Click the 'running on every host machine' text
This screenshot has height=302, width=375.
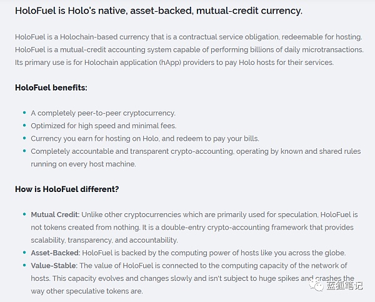[83, 164]
